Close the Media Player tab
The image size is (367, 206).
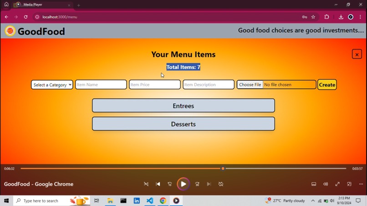tap(69, 5)
